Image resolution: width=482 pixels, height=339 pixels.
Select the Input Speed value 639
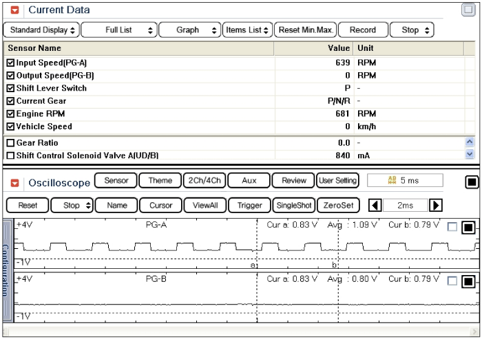(343, 63)
